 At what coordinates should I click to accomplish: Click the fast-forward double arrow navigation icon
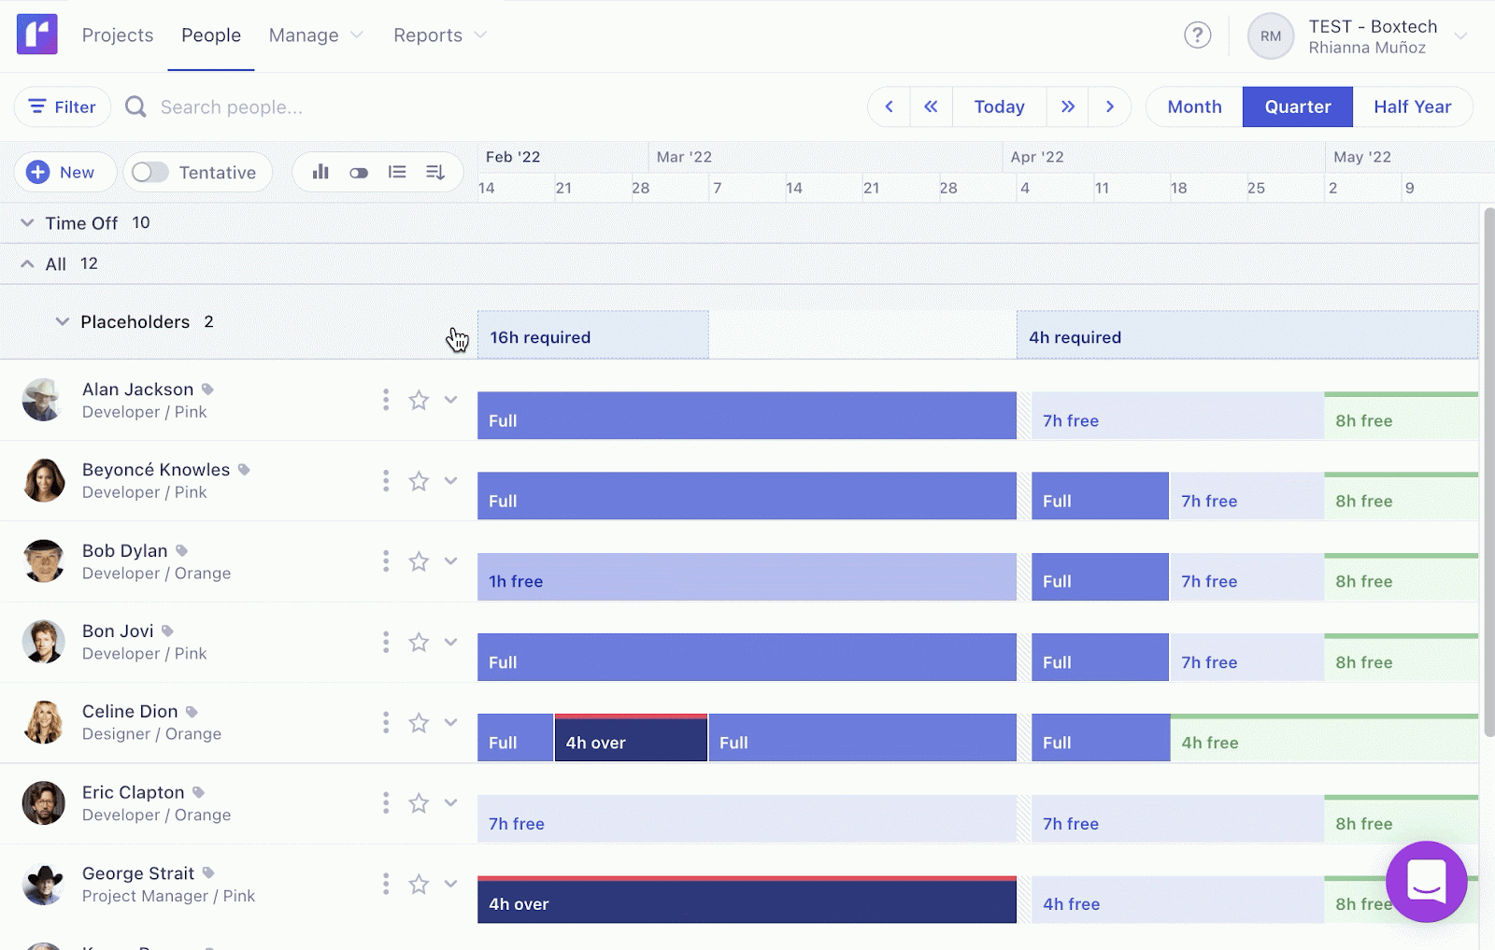1068,106
